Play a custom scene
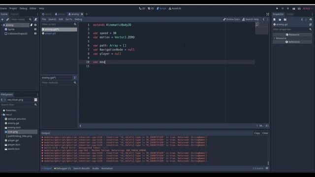This screenshot has height=177, width=315. [x=299, y=9]
